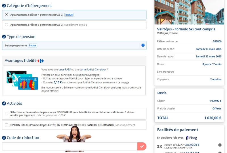Click the 'Catégorie d'hébergement' heading
The height and width of the screenshot is (153, 227).
[30, 6]
